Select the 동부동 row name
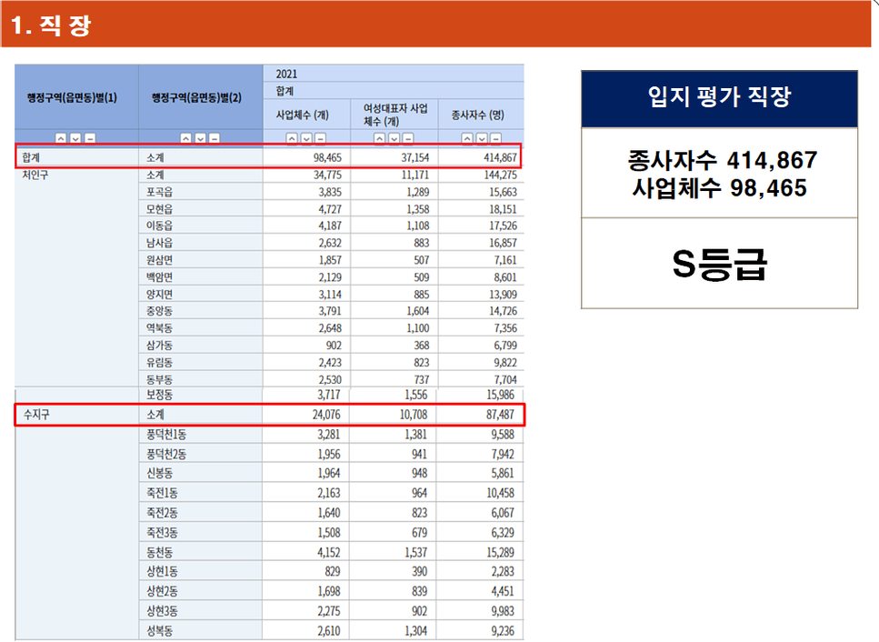 [x=160, y=379]
